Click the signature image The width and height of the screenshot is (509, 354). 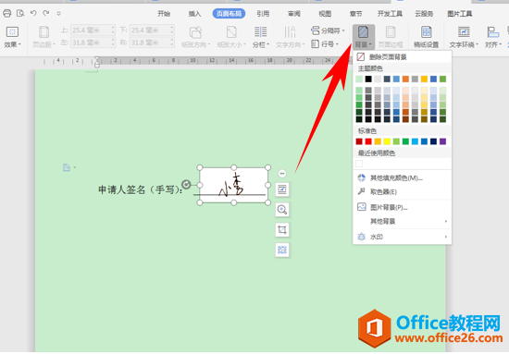(233, 185)
